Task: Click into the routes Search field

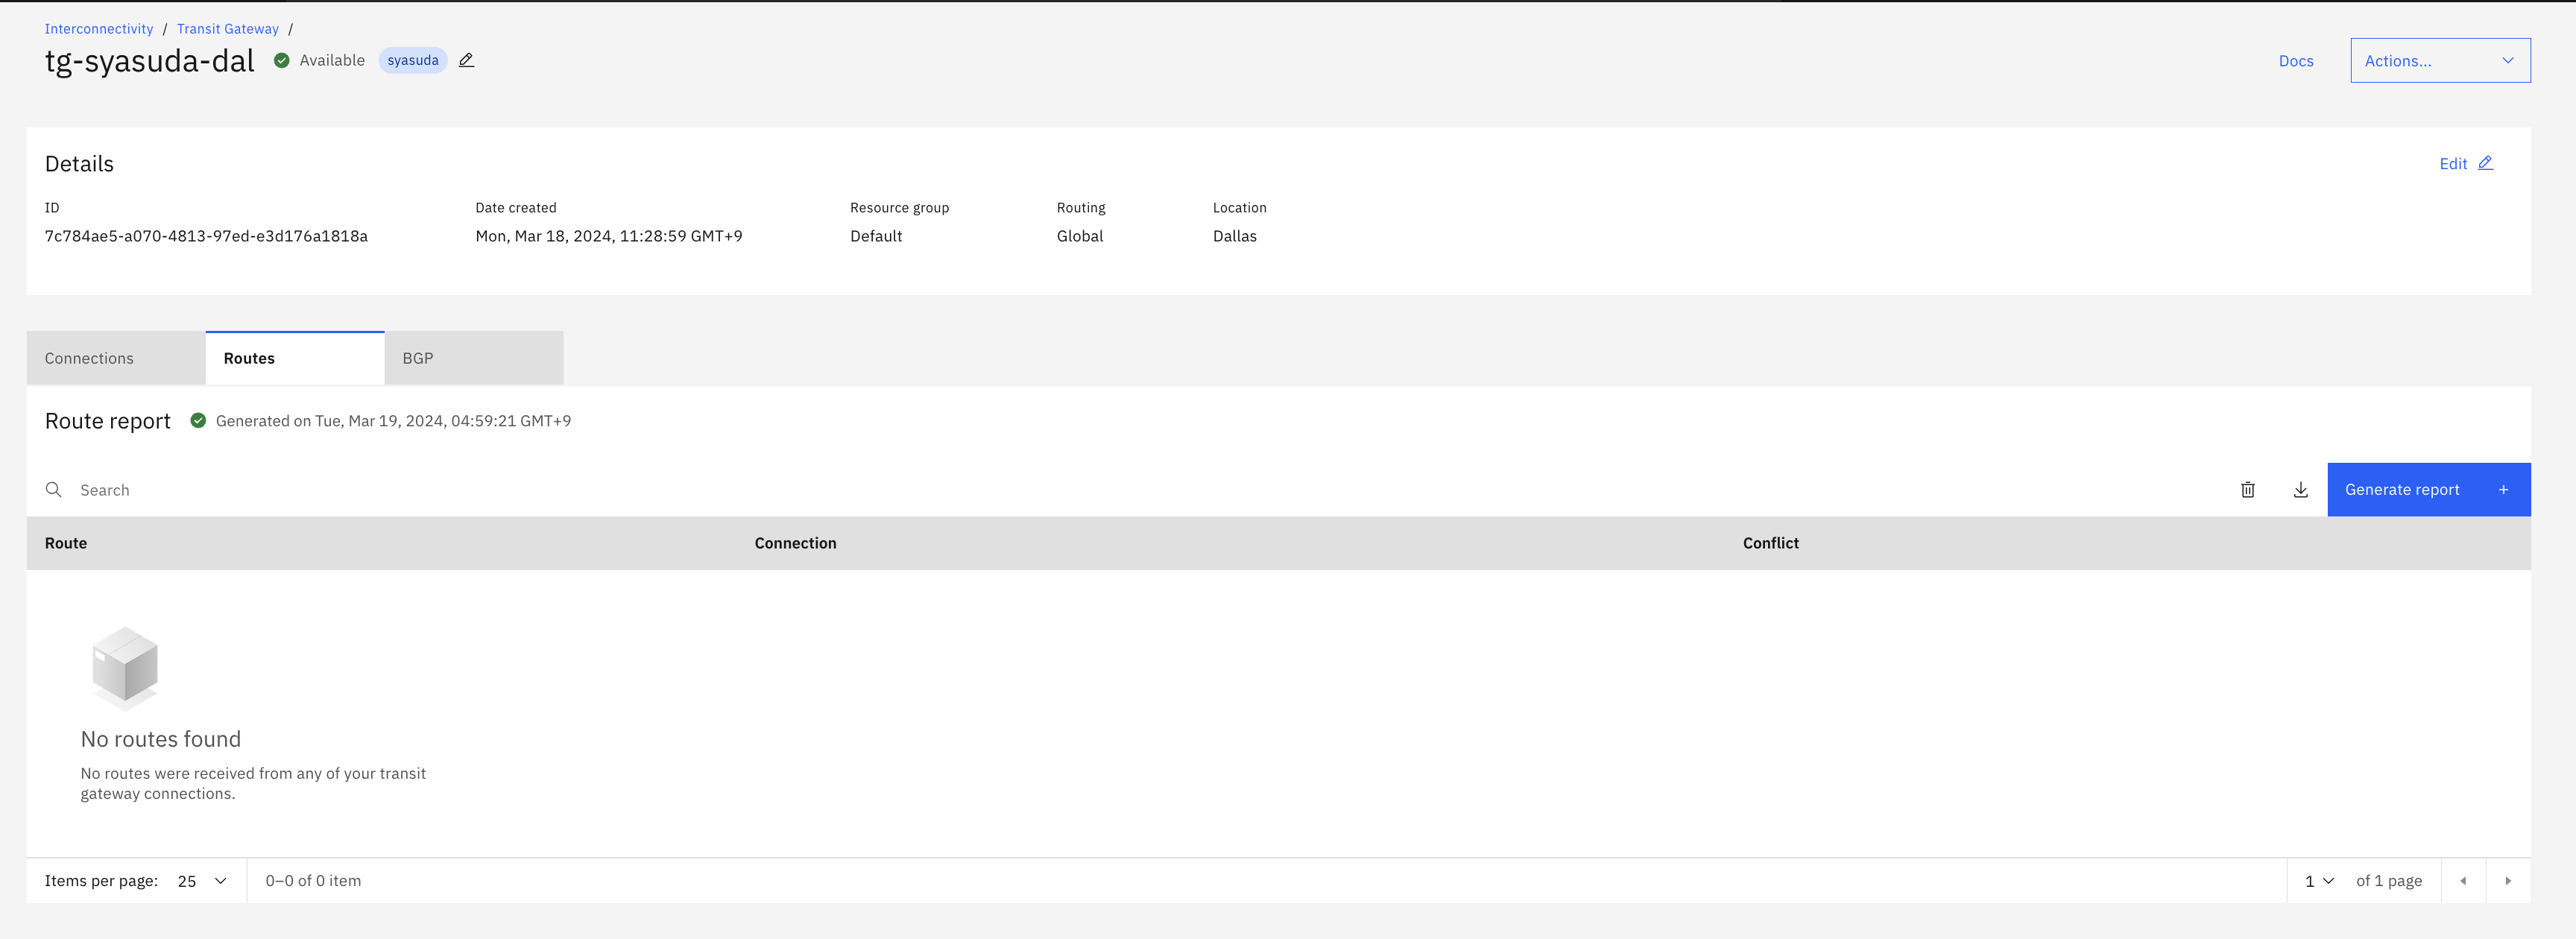Action: (x=1100, y=490)
